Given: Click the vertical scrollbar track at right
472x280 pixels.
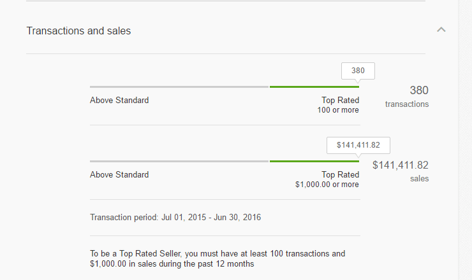Looking at the screenshot, I should (x=465, y=140).
